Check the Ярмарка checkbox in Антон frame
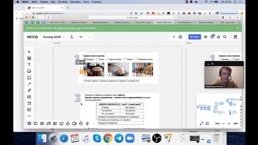The width and height of the screenshot is (258, 145). pyautogui.click(x=85, y=59)
